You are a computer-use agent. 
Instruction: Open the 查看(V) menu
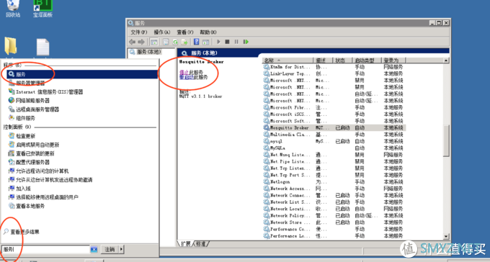185,32
